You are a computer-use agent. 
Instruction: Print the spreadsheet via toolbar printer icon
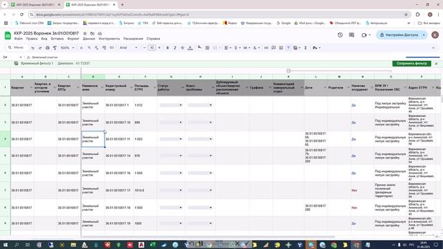[x=48, y=48]
